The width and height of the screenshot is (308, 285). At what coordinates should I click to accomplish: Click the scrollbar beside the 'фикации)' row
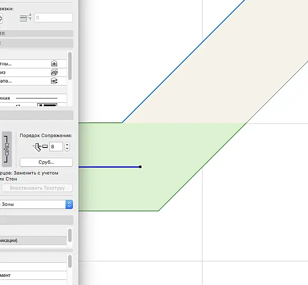click(x=70, y=236)
